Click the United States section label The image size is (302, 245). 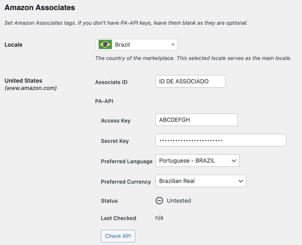coord(23,80)
